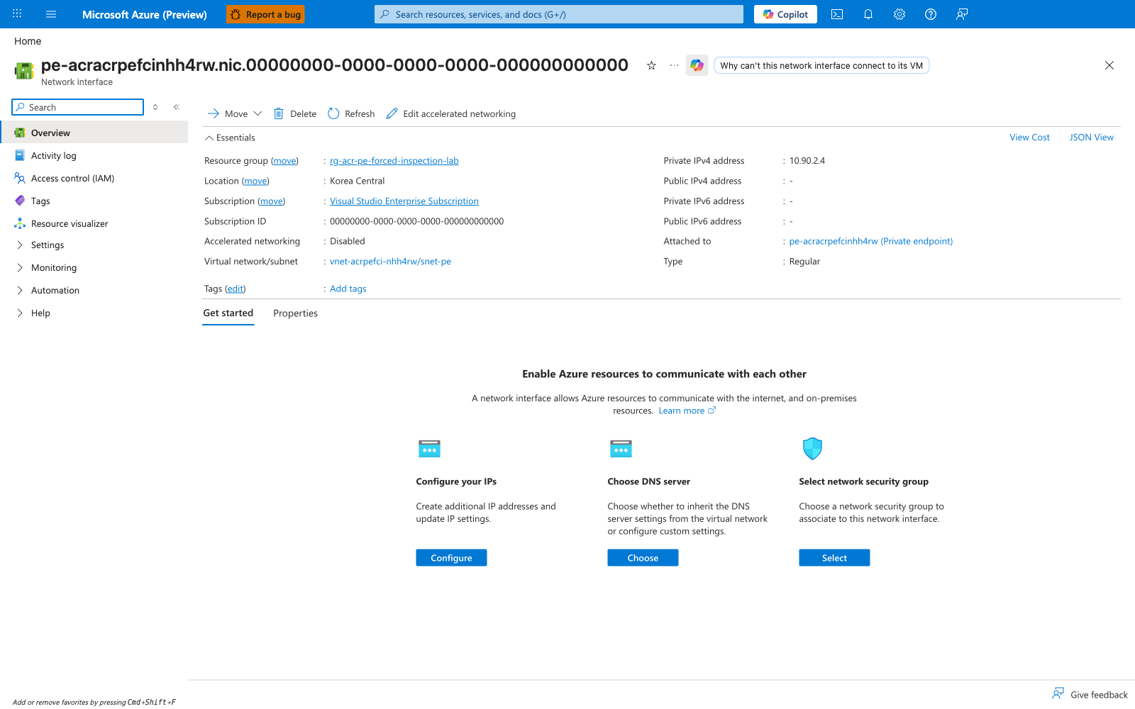Open the feedback person icon in header
This screenshot has height=709, width=1135.
point(962,14)
